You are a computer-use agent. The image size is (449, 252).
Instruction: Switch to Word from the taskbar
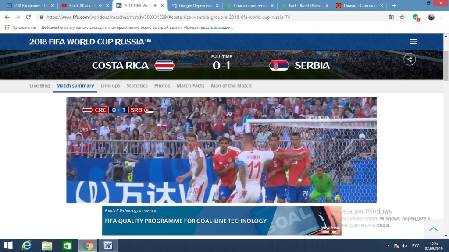tap(108, 245)
